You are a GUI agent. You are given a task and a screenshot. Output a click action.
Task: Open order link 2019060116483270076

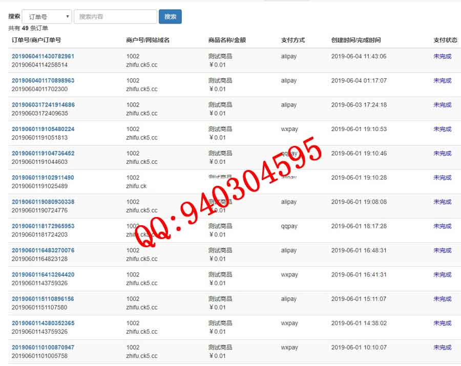43,250
